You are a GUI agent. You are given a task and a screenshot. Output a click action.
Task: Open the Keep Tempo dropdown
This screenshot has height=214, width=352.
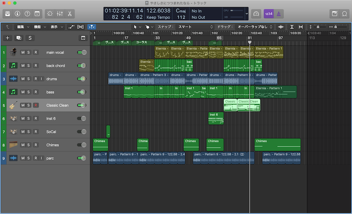point(158,17)
